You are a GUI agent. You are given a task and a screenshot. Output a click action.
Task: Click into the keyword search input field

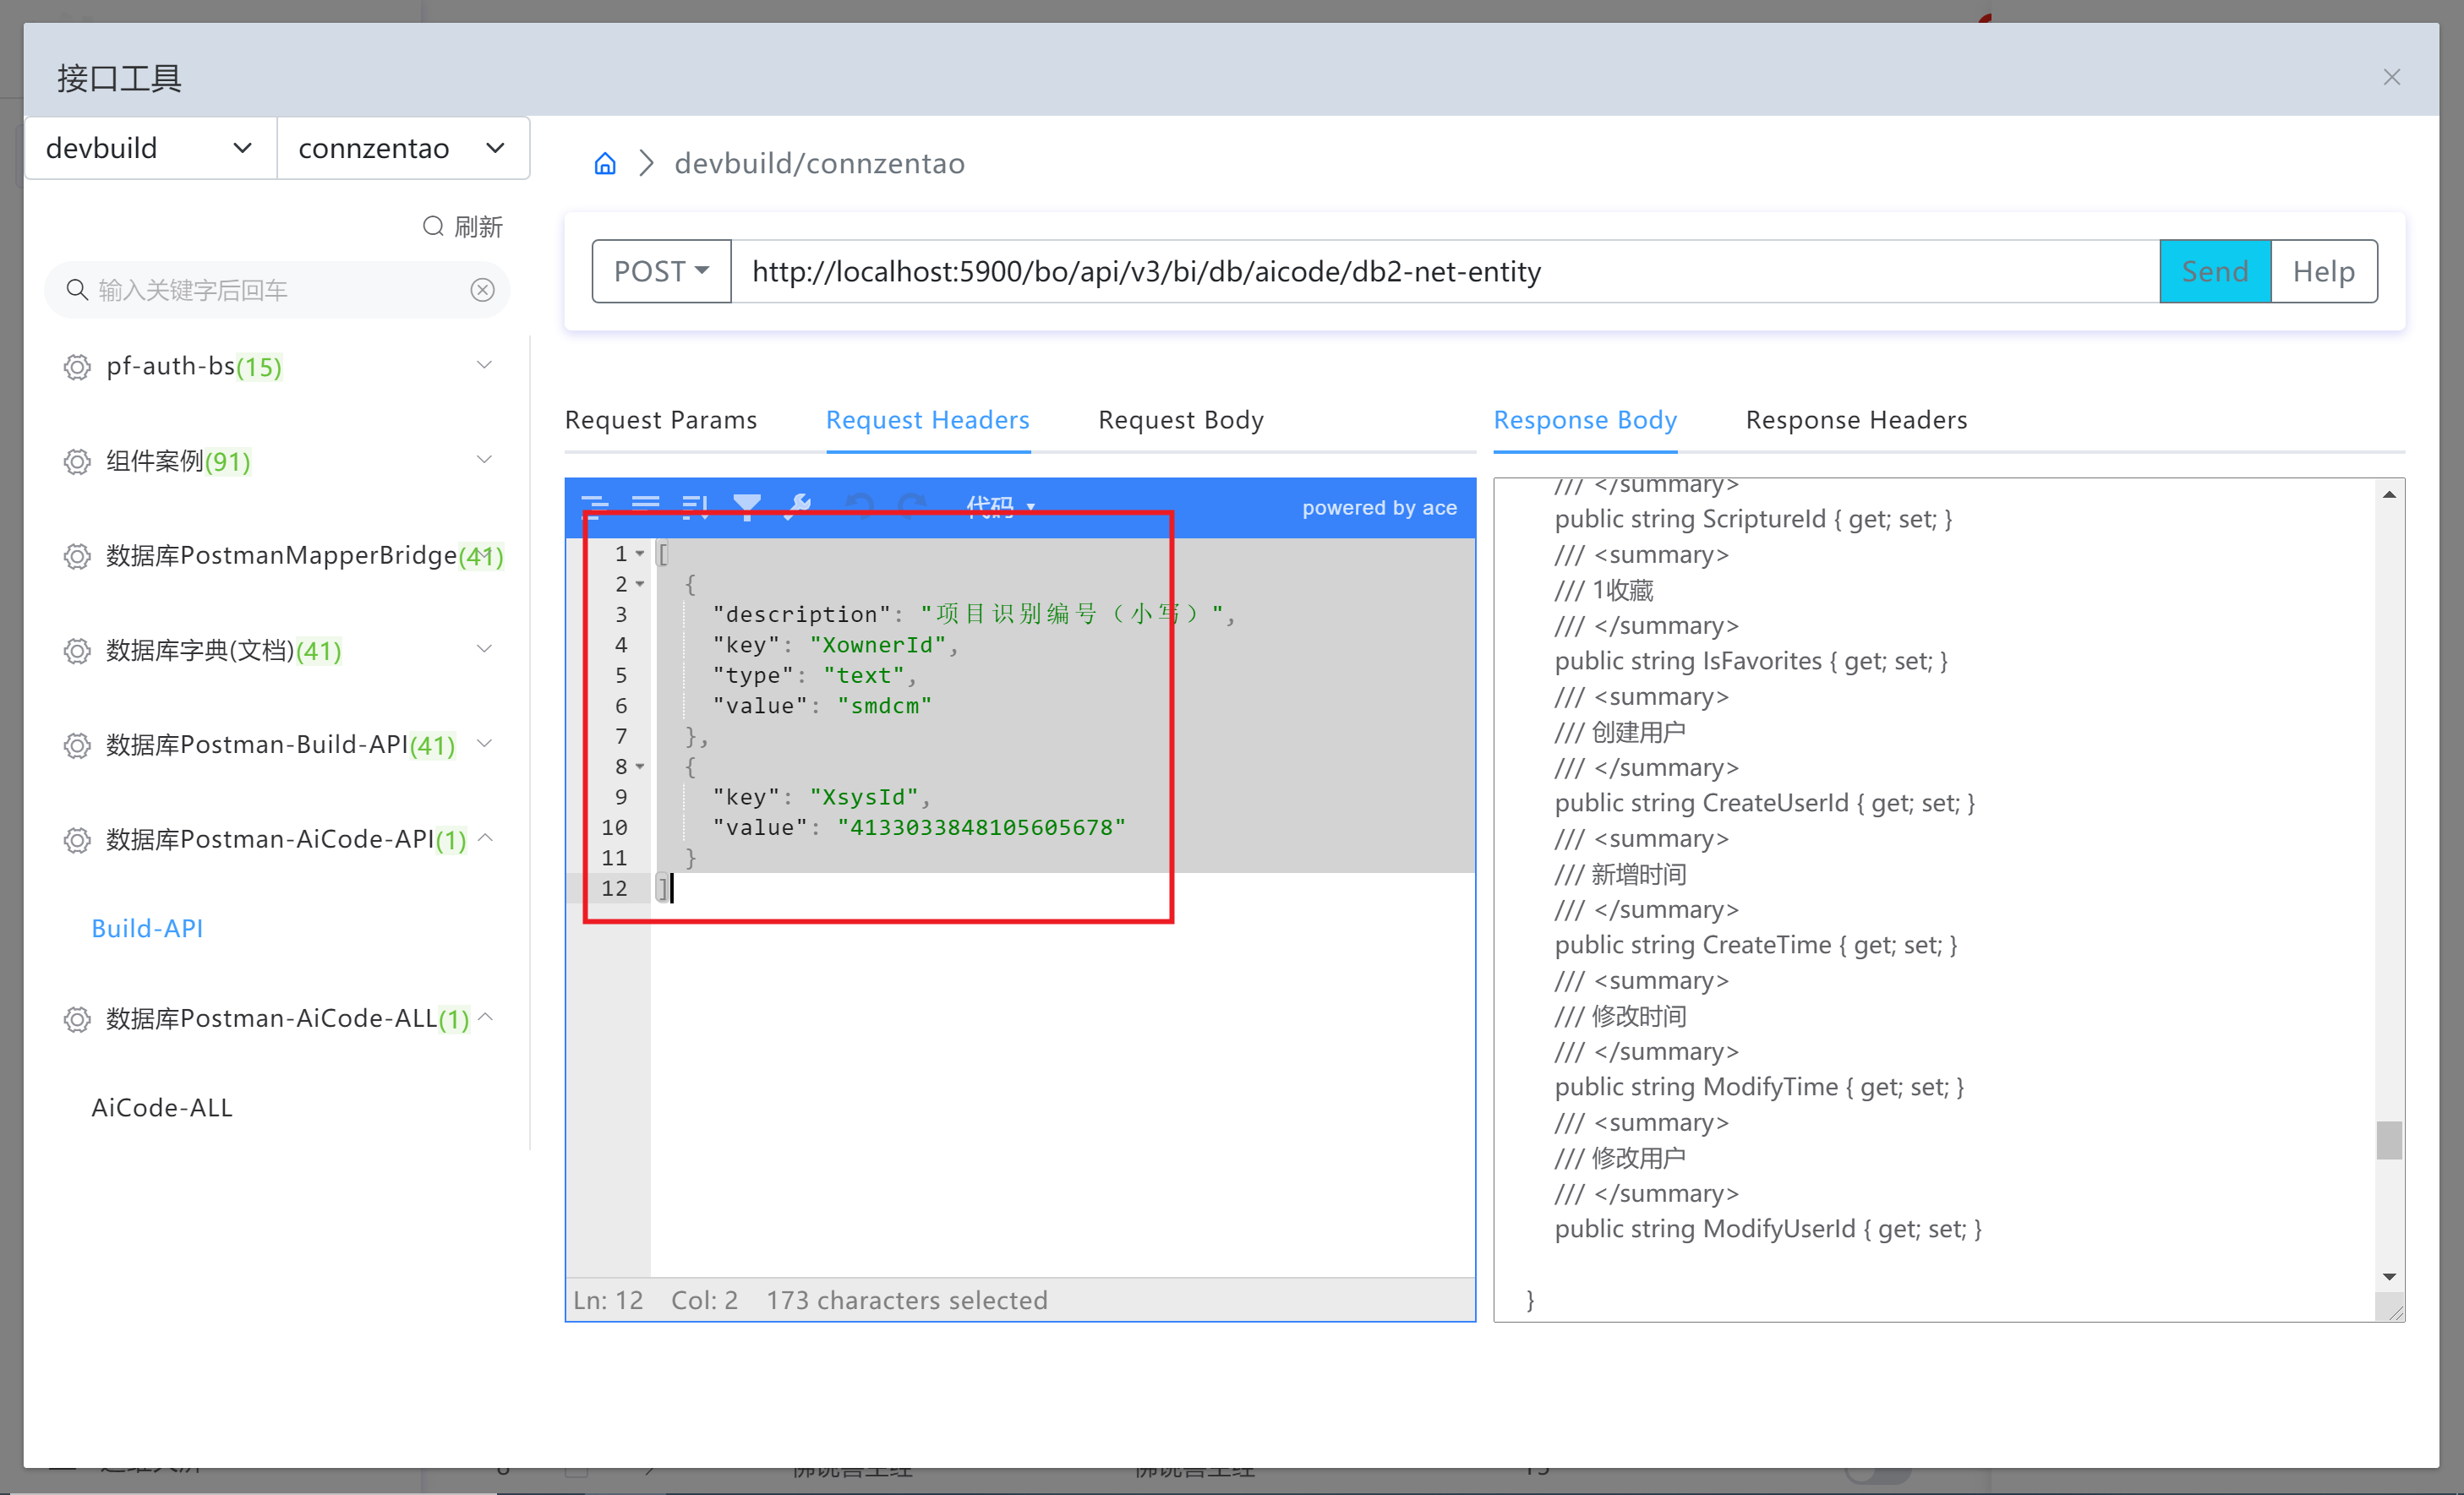coord(278,290)
